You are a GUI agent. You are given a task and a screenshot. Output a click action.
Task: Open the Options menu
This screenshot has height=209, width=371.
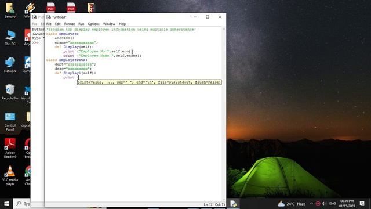pos(94,24)
